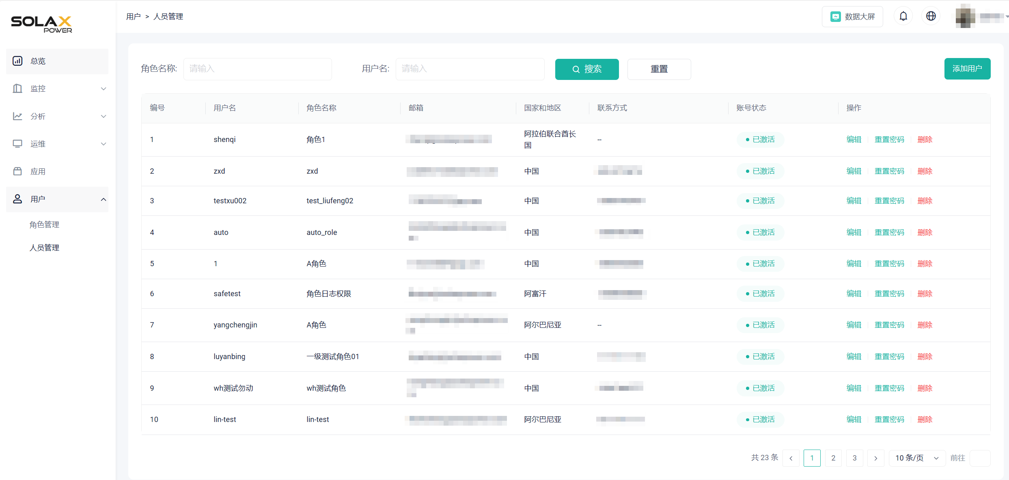Image resolution: width=1009 pixels, height=480 pixels.
Task: Click the 监控 monitoring icon
Action: click(x=17, y=88)
